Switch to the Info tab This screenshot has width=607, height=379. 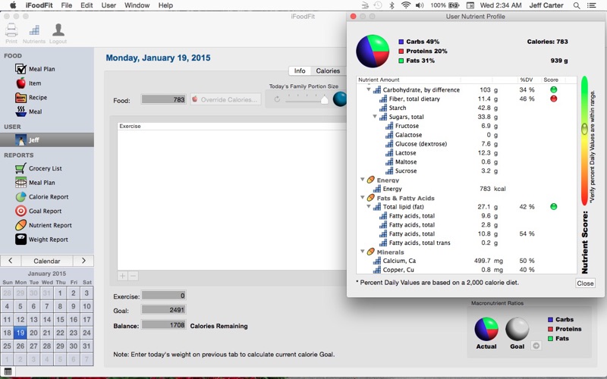coord(300,70)
